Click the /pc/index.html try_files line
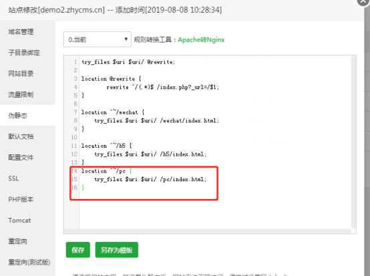The image size is (370, 276). click(150, 179)
